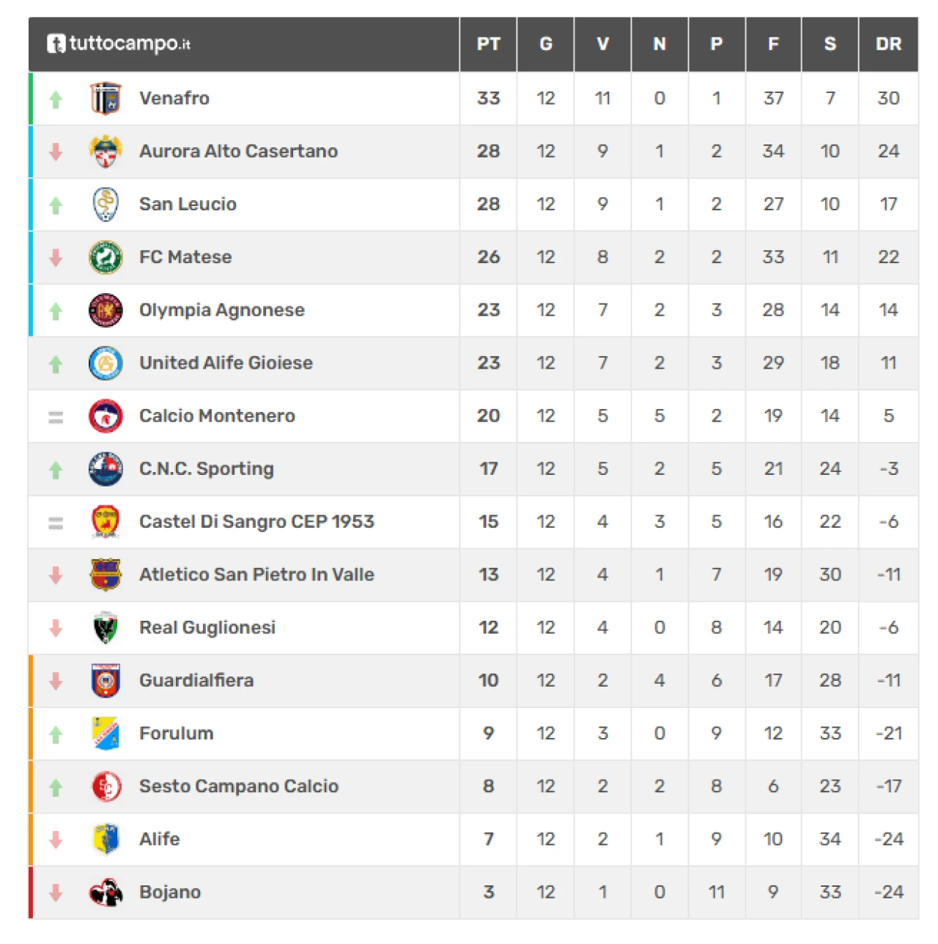Click Aurora Alto Casertano's club logo
This screenshot has width=938, height=944.
point(106,152)
